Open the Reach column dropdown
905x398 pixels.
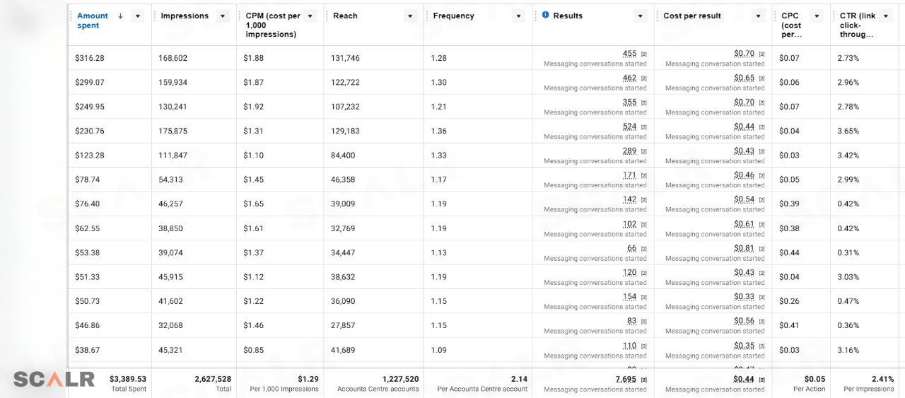(x=410, y=16)
